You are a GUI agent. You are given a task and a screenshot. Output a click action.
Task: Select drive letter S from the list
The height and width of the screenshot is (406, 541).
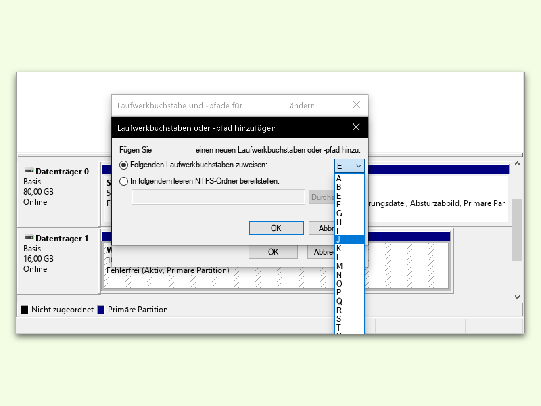(x=350, y=319)
